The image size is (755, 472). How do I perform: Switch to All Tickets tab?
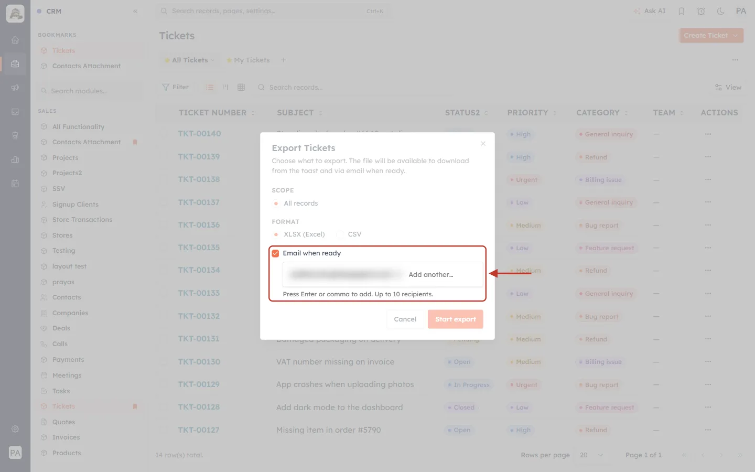189,60
